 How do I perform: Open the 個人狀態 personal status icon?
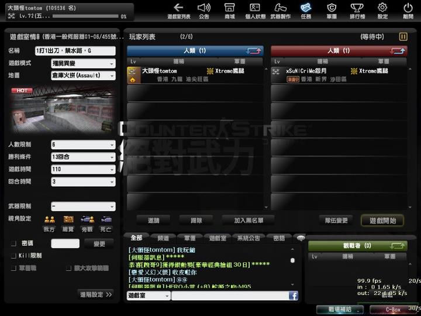click(x=255, y=11)
